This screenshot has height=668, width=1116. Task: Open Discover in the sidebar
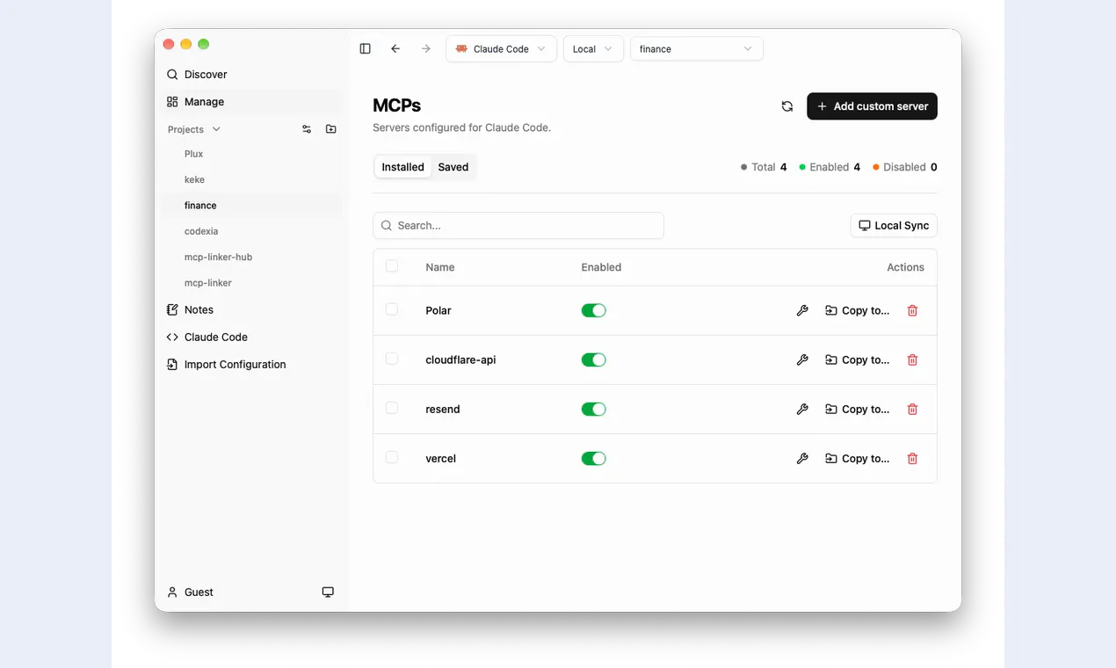point(250,75)
